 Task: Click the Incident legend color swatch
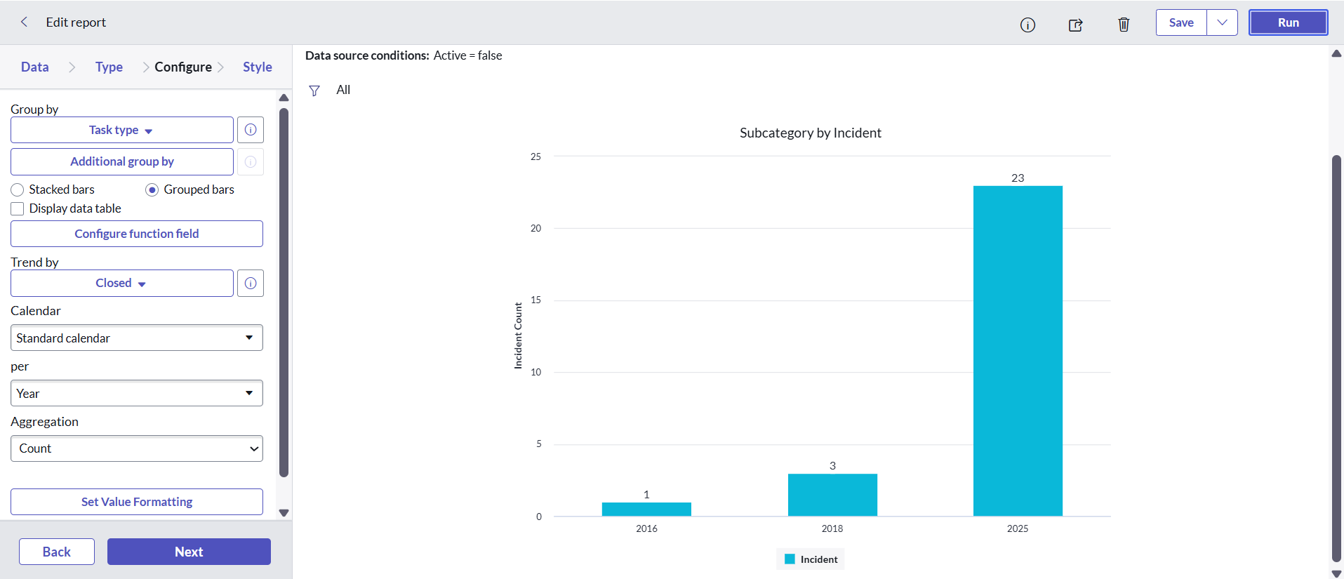click(x=790, y=559)
